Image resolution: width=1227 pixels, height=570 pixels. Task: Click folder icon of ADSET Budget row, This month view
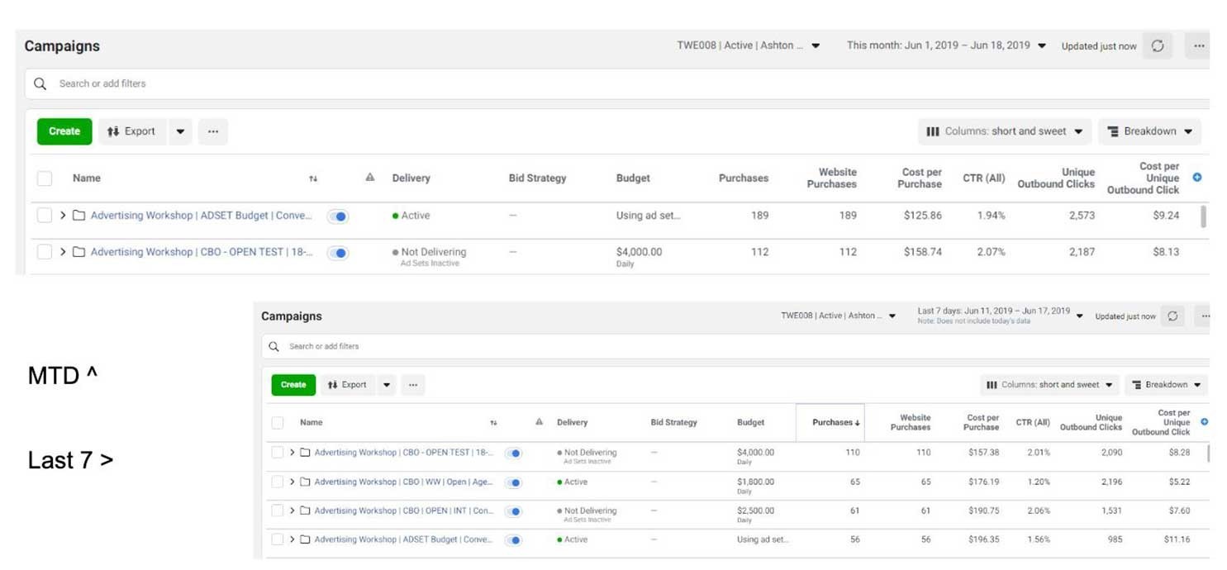[x=79, y=216]
